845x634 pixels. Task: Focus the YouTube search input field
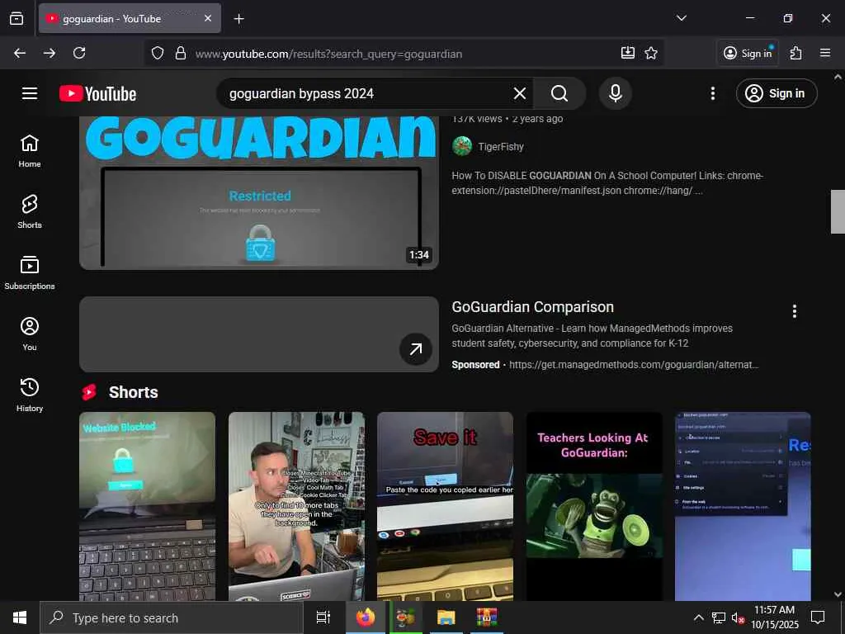(366, 93)
